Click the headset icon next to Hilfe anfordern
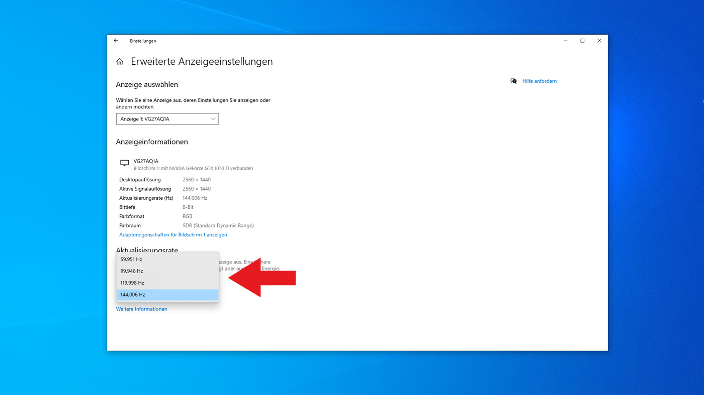This screenshot has width=704, height=395. point(513,80)
